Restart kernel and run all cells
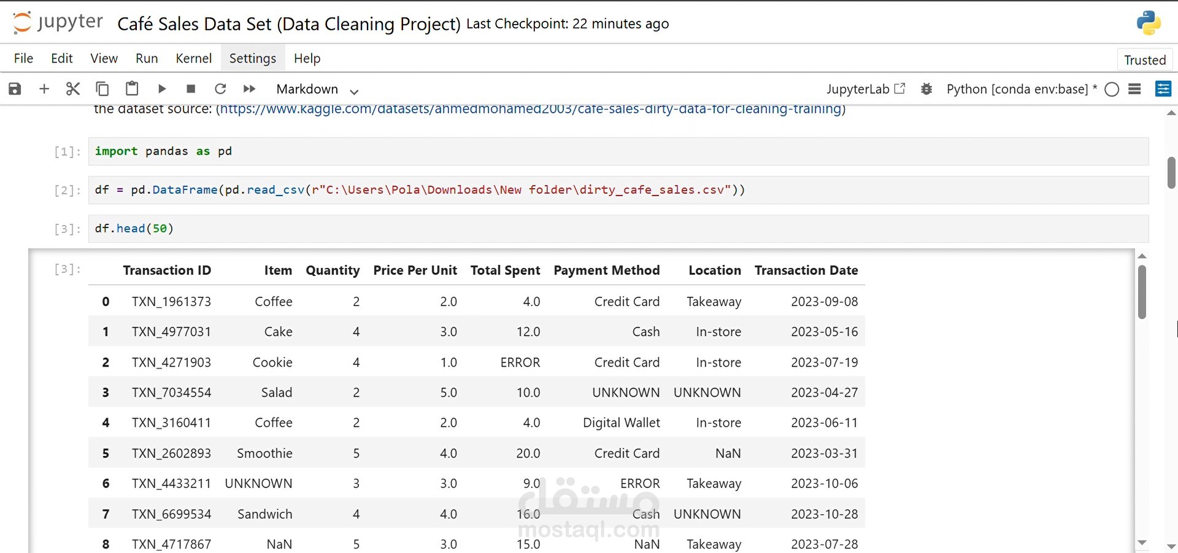The image size is (1178, 553). coord(250,89)
